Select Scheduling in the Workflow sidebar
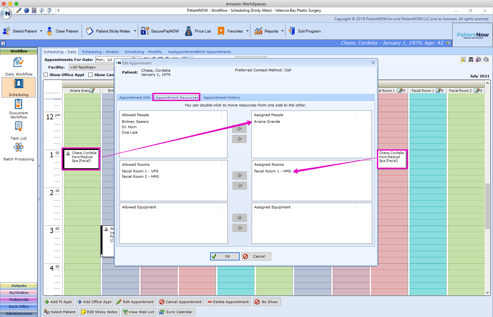Viewport: 493px width, 317px height. coord(19,87)
